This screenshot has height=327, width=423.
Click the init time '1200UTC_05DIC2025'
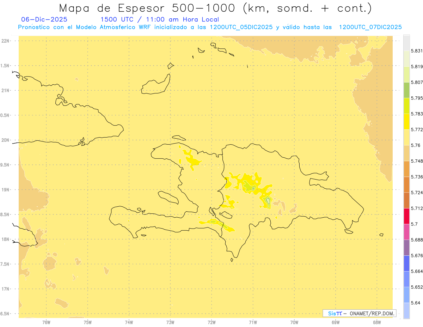pos(241,27)
